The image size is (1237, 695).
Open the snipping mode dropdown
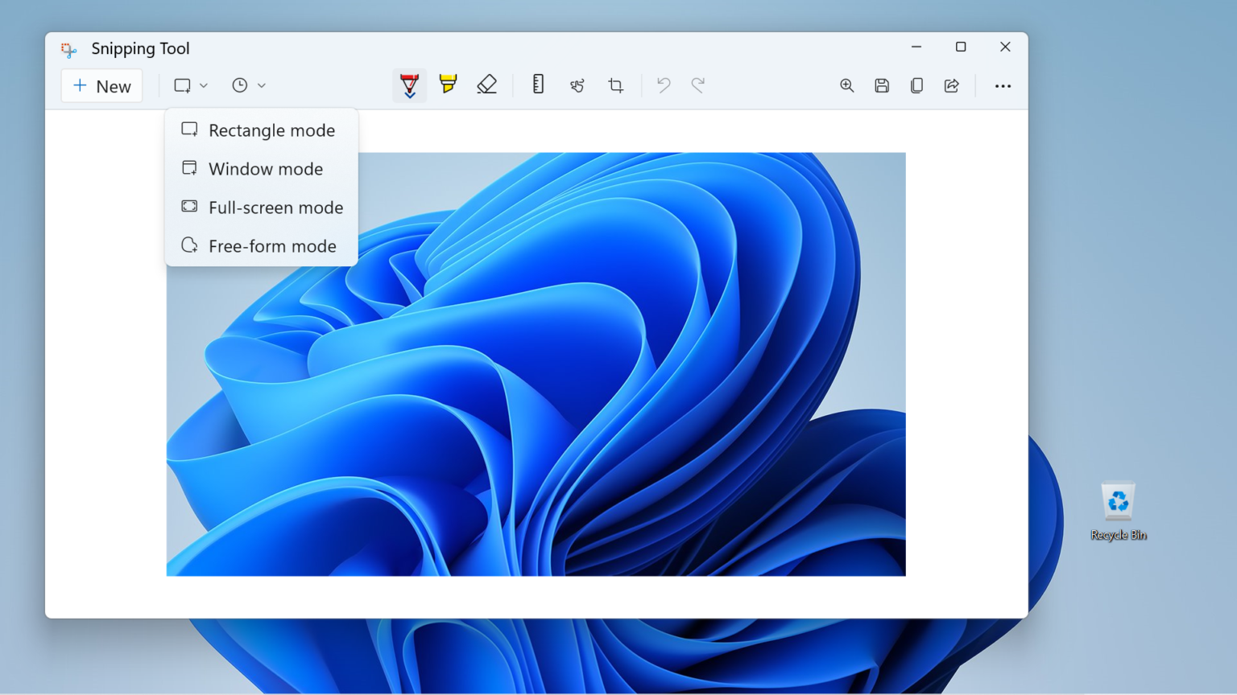(x=190, y=84)
